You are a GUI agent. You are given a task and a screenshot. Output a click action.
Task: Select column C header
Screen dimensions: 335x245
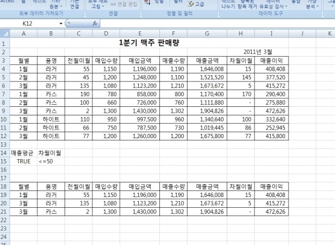tap(78, 33)
